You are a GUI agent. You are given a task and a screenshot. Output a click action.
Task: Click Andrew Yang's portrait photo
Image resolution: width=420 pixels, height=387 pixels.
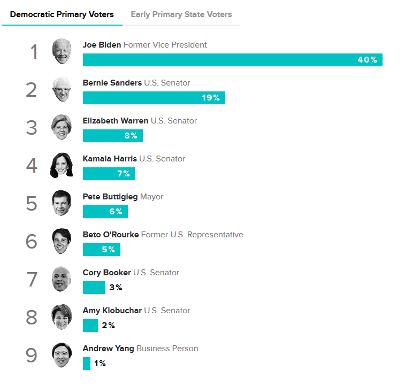tap(62, 355)
